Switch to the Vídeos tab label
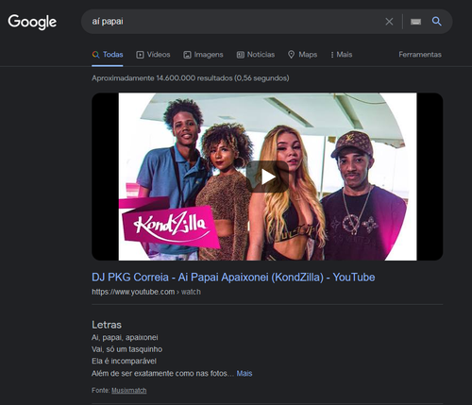The width and height of the screenshot is (472, 405). 159,55
